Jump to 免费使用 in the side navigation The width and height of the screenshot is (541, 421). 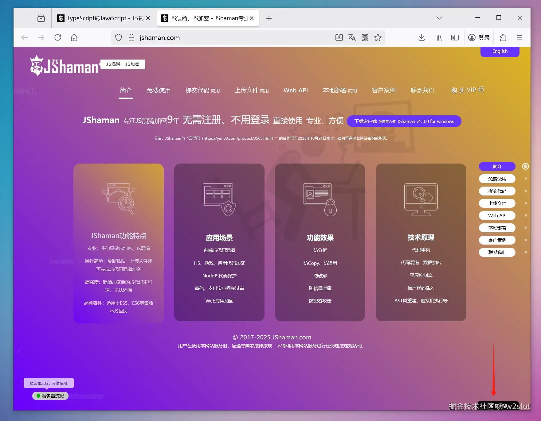tap(497, 179)
